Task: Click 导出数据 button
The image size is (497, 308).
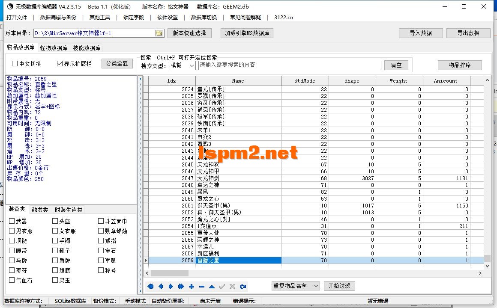Action: coord(468,33)
